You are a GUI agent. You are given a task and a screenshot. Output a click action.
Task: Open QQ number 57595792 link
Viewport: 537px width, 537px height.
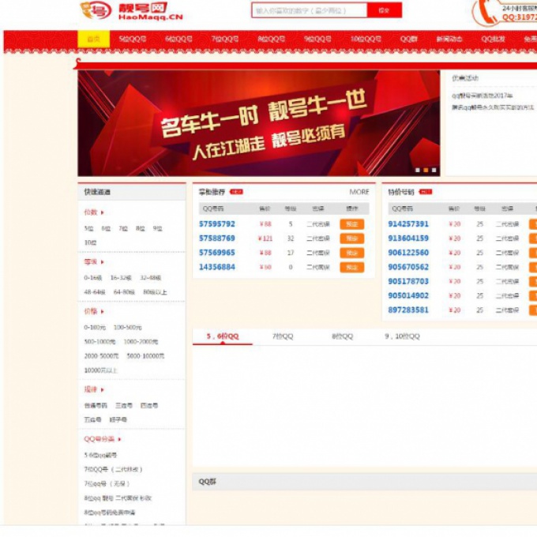[217, 224]
